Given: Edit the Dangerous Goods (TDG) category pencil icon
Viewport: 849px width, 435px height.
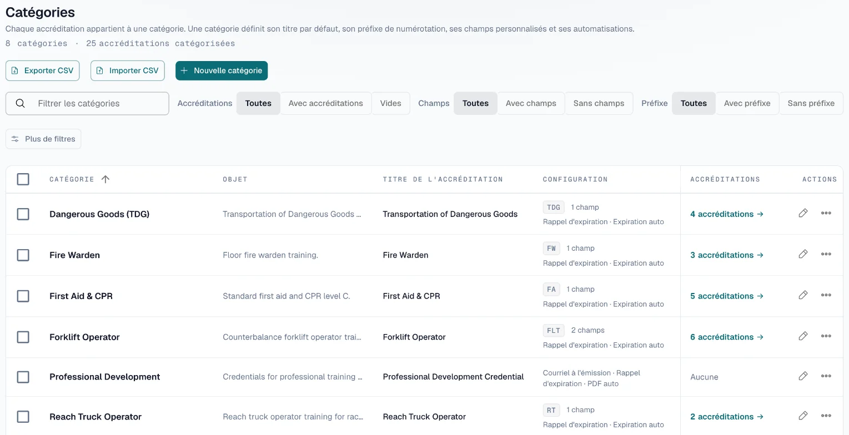Looking at the screenshot, I should (803, 213).
